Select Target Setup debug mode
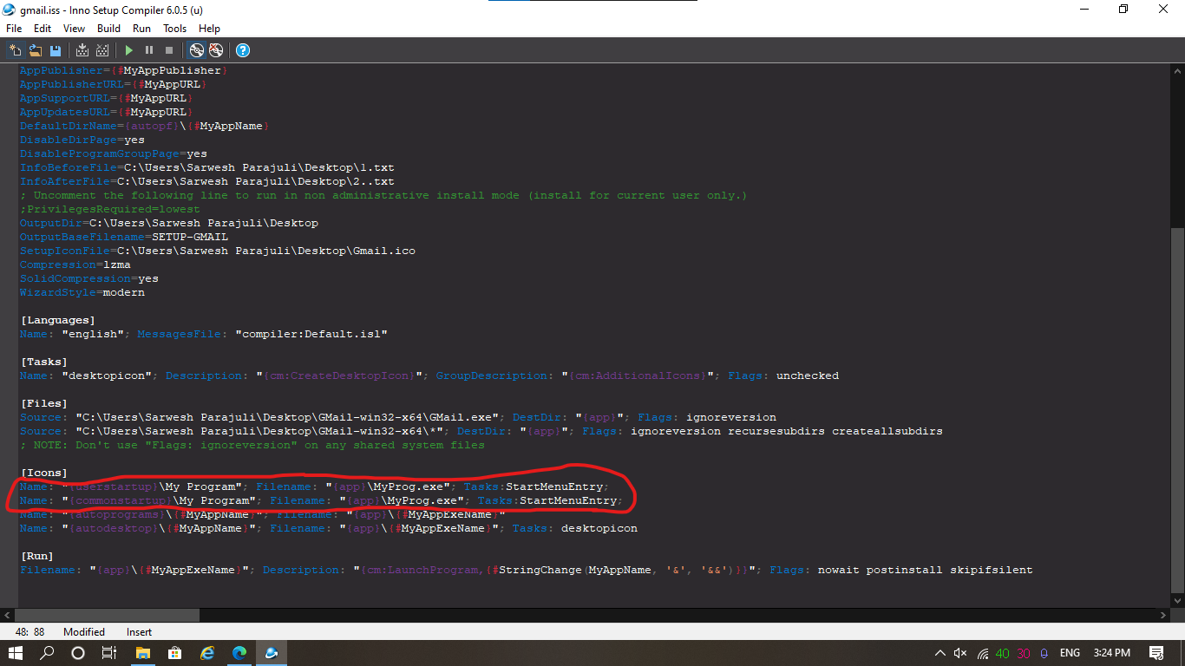 (x=197, y=49)
